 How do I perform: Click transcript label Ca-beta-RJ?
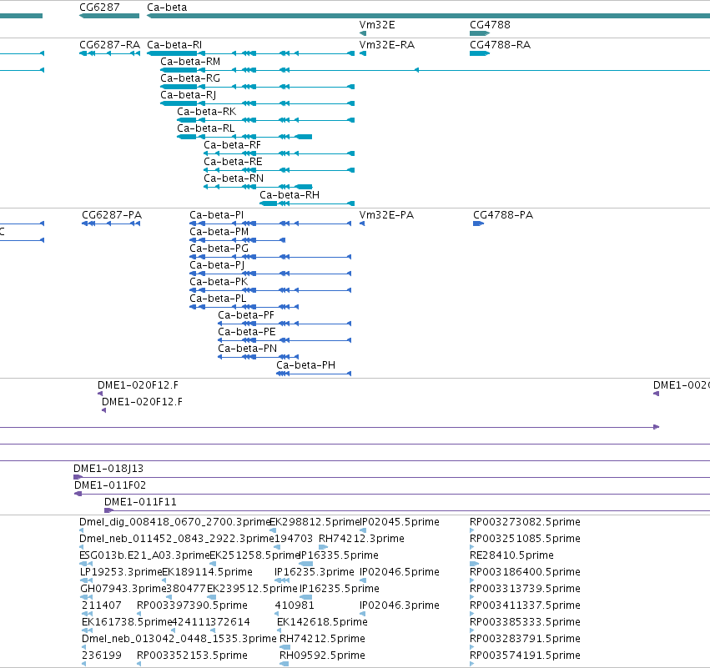188,95
